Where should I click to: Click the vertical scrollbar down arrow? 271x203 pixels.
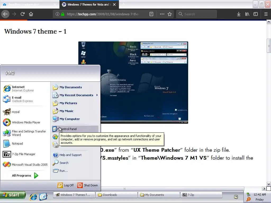(269, 184)
